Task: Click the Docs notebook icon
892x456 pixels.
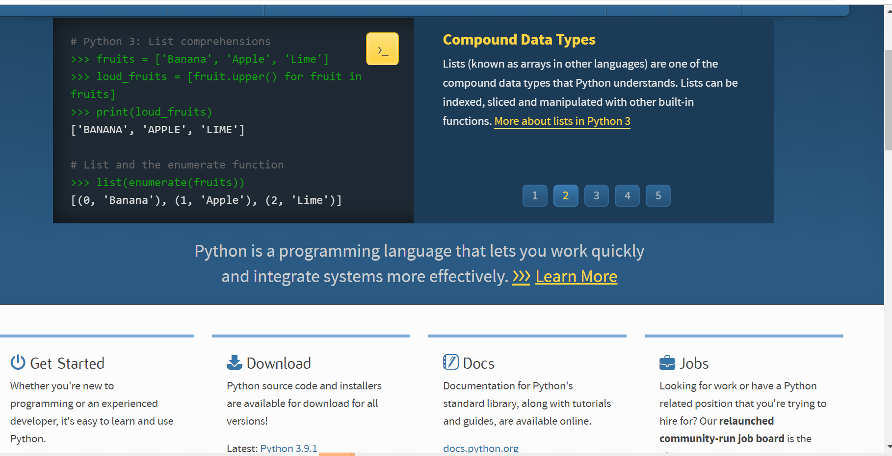Action: click(450, 362)
